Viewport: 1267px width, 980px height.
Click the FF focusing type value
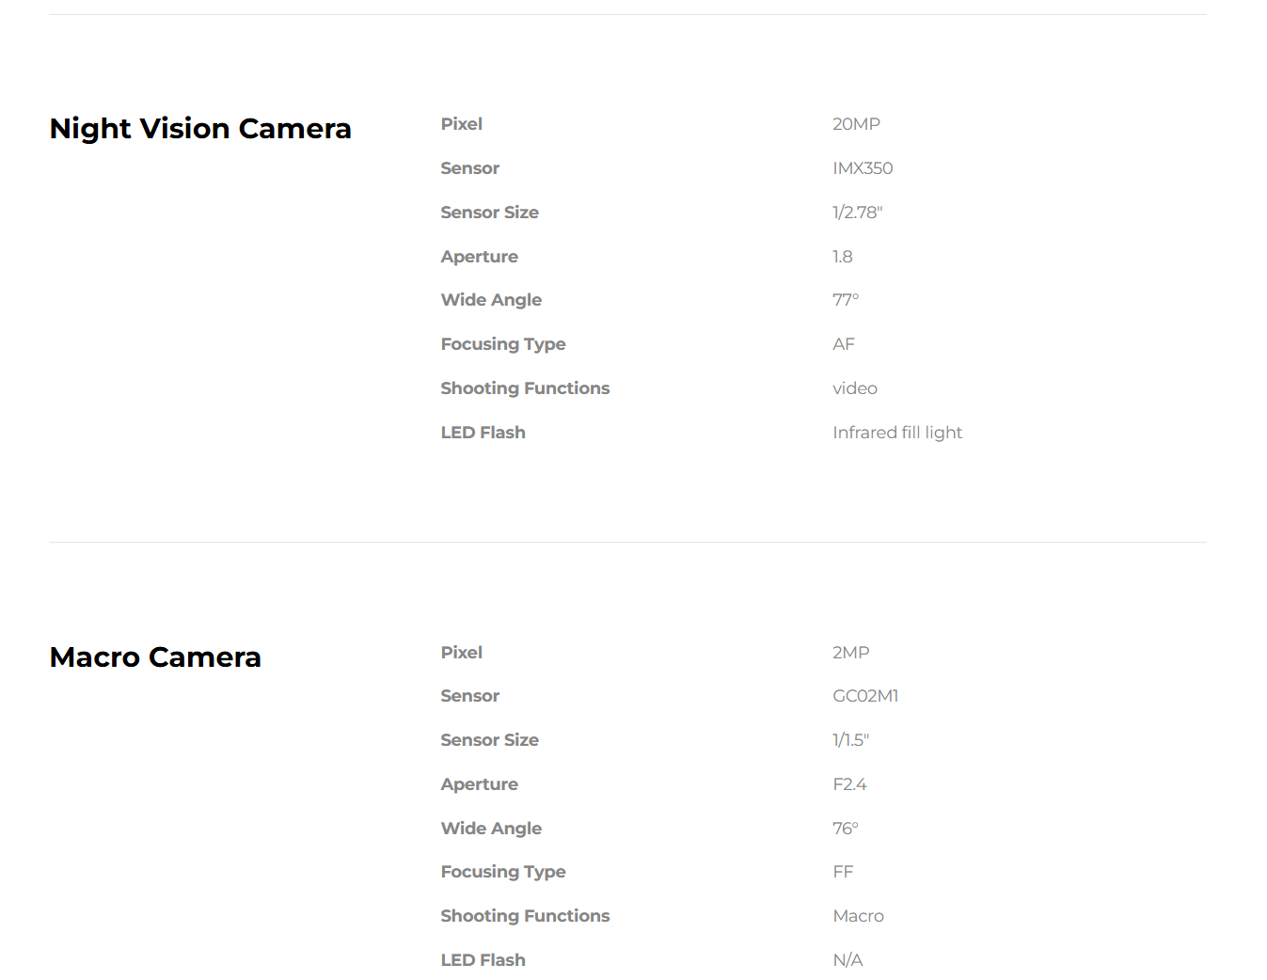point(843,872)
